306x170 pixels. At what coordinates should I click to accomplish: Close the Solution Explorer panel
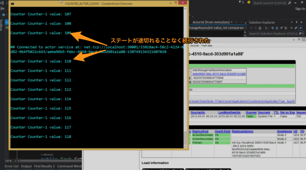[x=301, y=22]
